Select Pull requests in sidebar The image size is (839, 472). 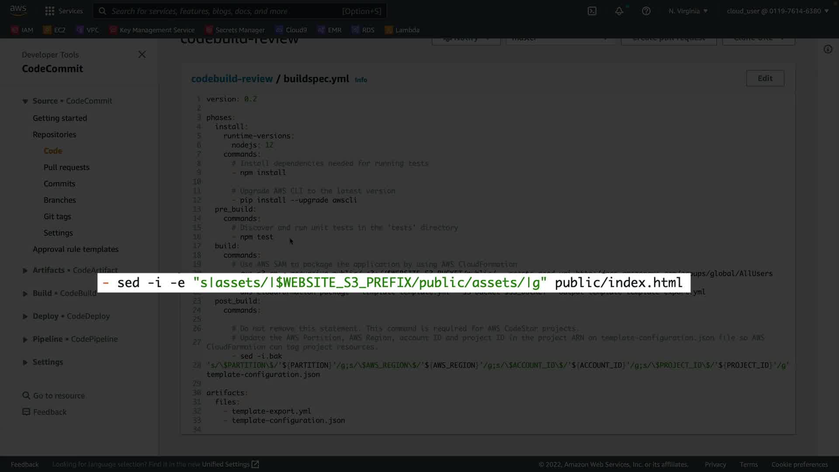(x=66, y=167)
